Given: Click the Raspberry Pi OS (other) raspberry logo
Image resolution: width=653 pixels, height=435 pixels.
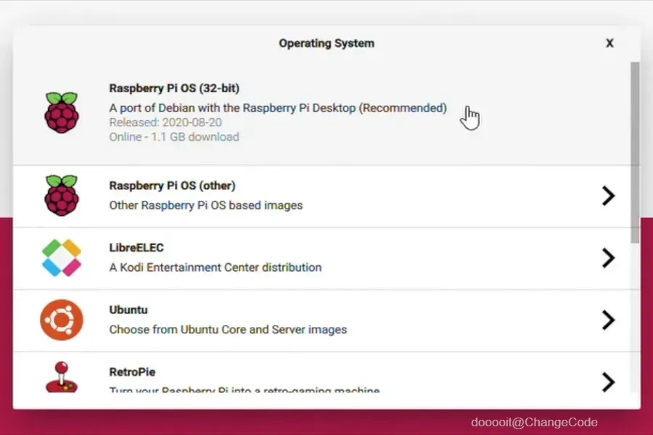Looking at the screenshot, I should coord(62,195).
